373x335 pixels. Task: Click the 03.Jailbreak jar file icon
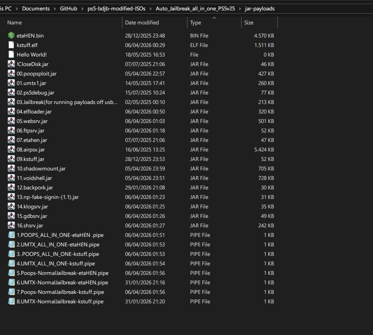pos(11,102)
